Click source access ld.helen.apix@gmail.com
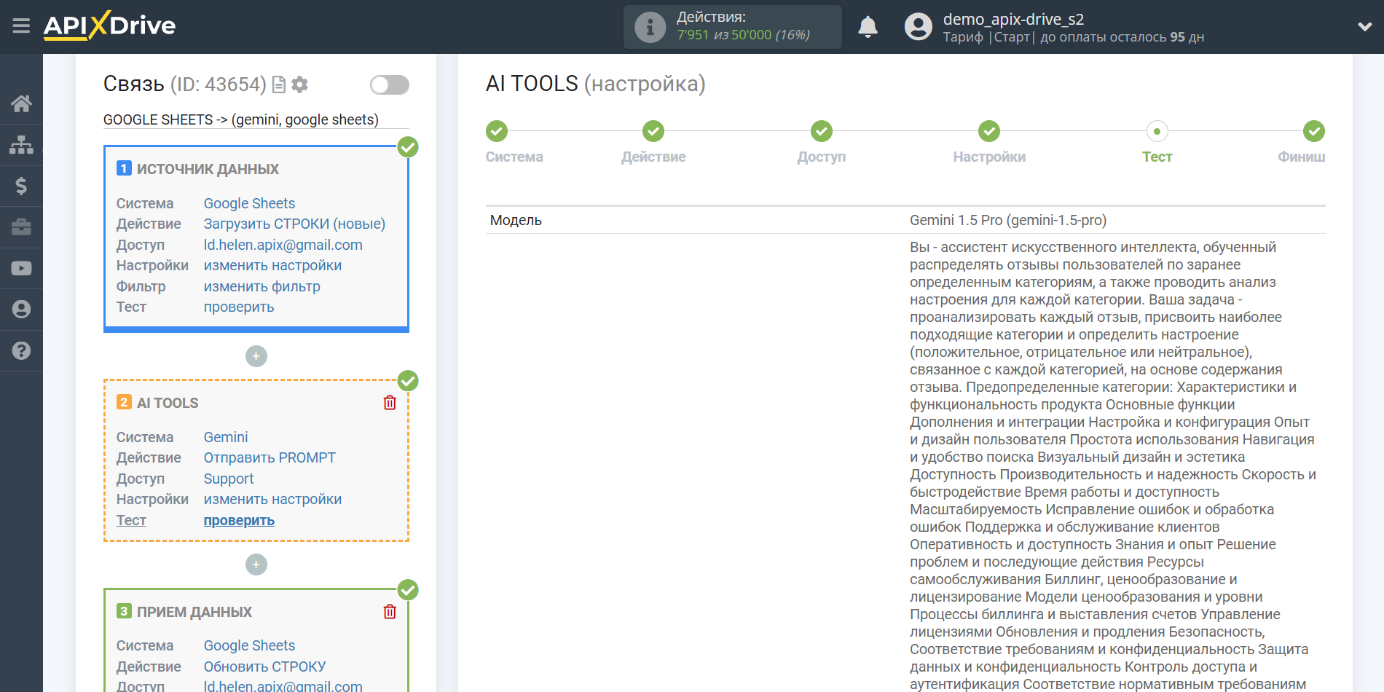1384x692 pixels. coord(283,245)
